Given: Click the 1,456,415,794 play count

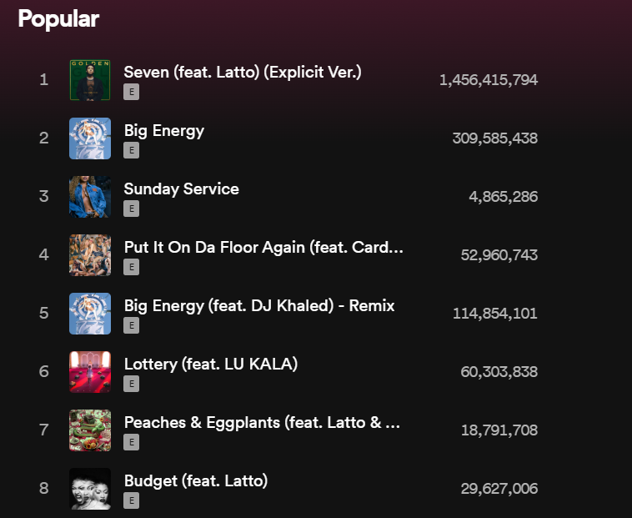Looking at the screenshot, I should 488,80.
